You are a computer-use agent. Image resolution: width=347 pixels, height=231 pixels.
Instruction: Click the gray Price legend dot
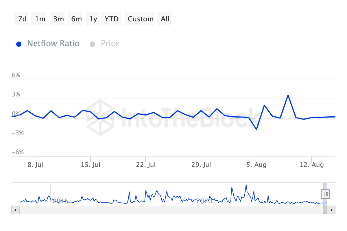pos(93,44)
